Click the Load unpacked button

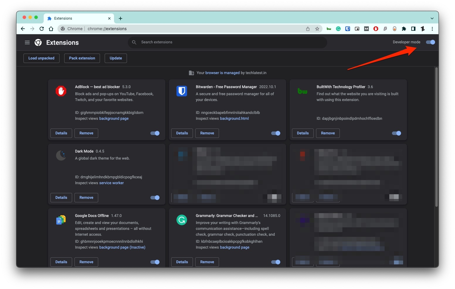pyautogui.click(x=41, y=58)
